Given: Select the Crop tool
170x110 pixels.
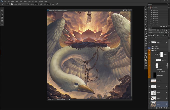Looking at the screenshot, I should coord(146,19).
